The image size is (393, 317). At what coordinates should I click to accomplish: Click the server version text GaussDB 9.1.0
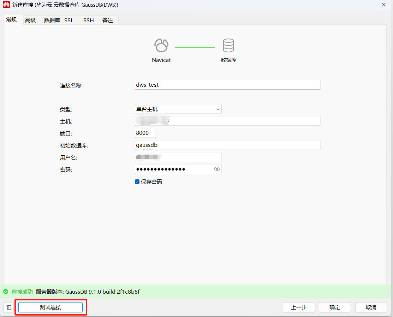tap(88, 292)
